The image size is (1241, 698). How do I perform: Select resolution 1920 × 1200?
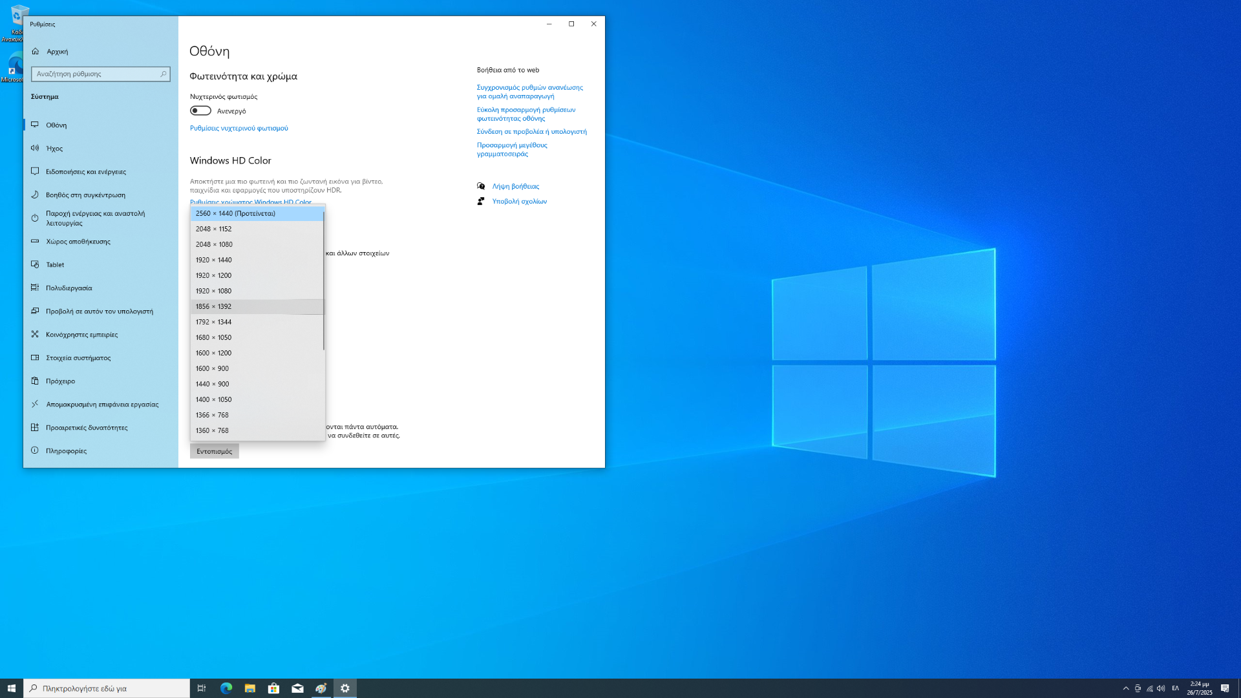[x=257, y=276]
